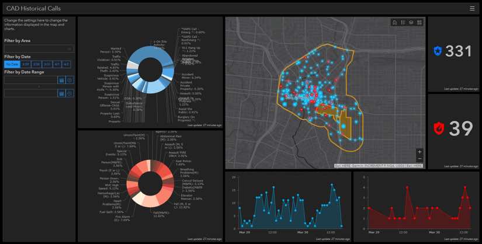Select the 4/2 date filter
This screenshot has height=244, width=482.
(66, 64)
